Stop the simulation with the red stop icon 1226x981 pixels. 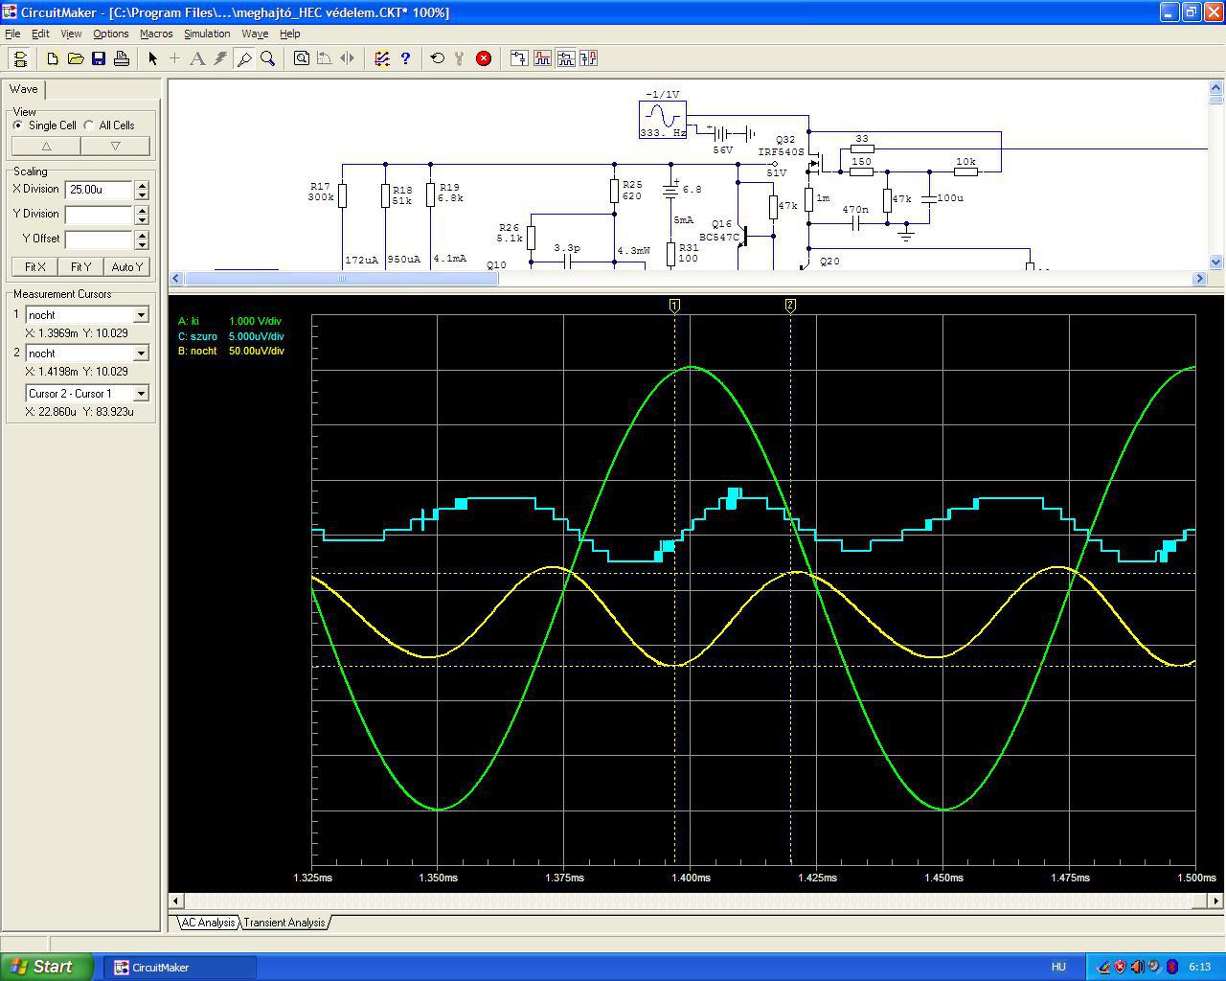tap(484, 58)
